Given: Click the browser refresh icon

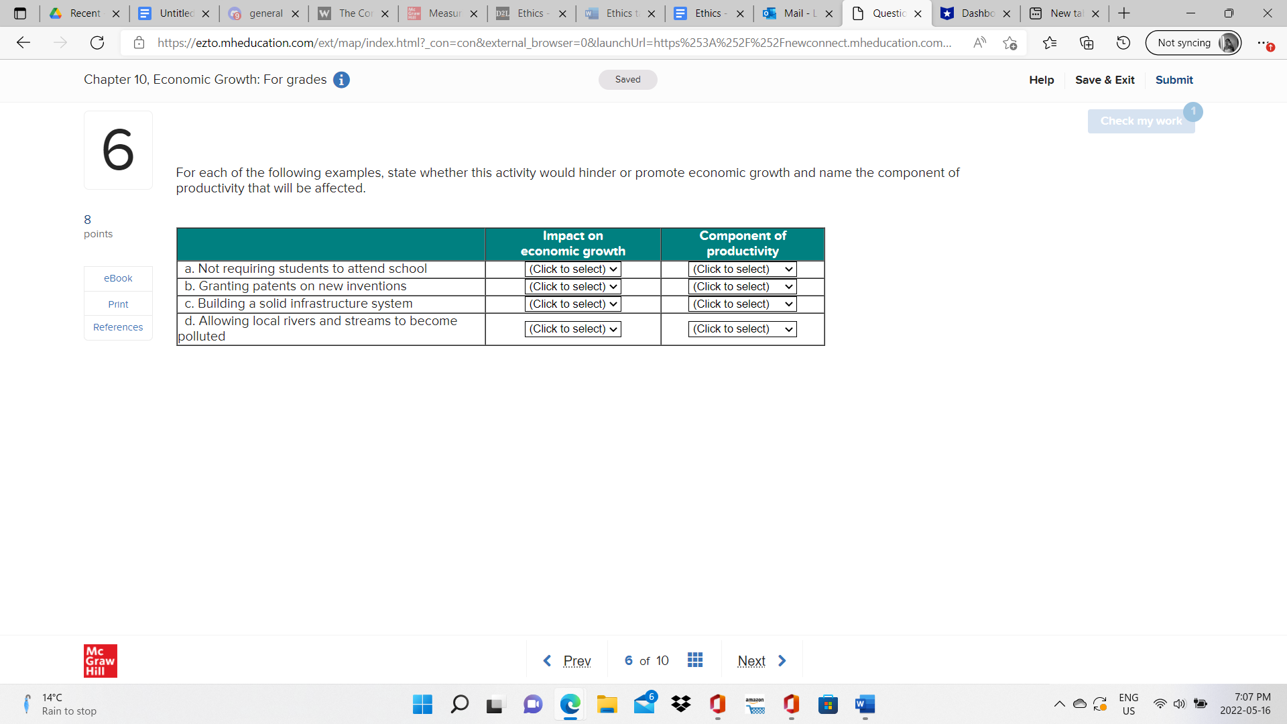Looking at the screenshot, I should point(97,43).
